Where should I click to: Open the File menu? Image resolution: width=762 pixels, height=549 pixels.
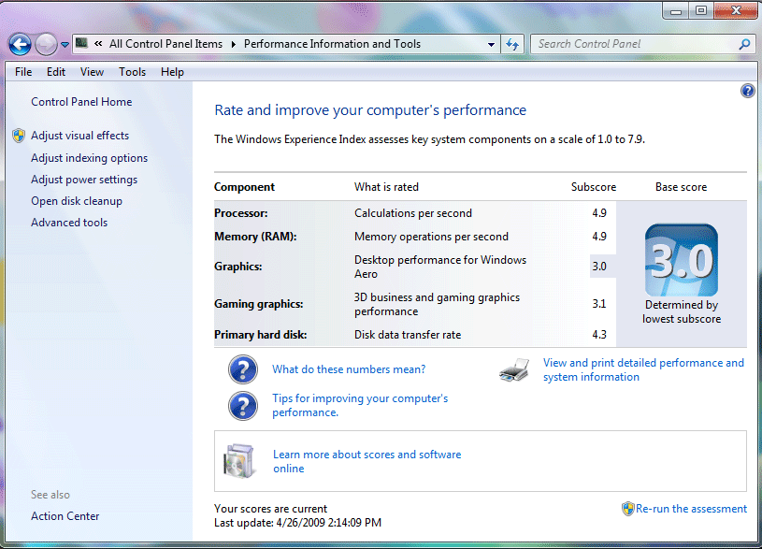pos(23,72)
